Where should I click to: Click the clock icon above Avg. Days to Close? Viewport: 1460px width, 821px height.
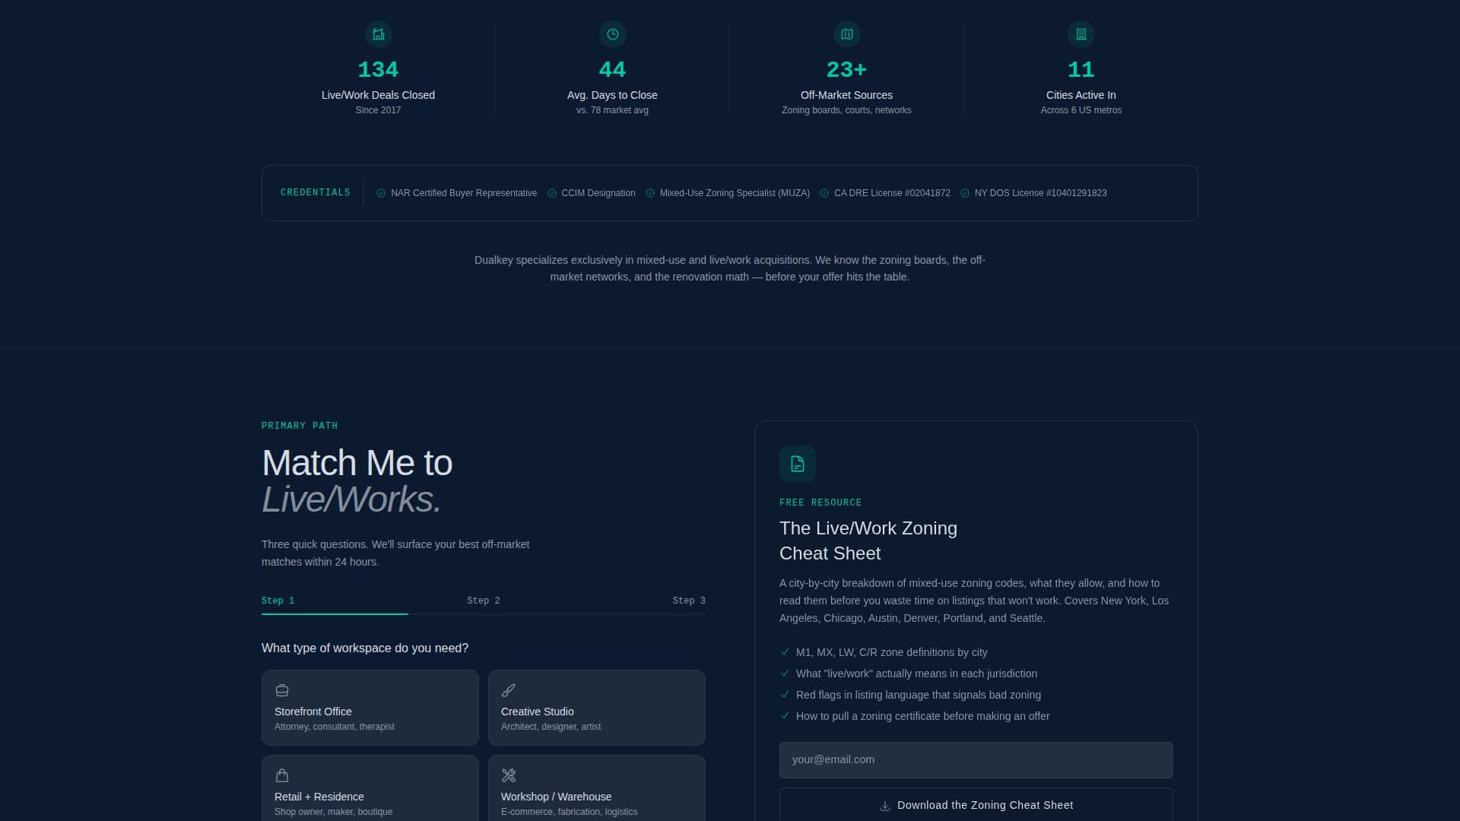pyautogui.click(x=612, y=34)
